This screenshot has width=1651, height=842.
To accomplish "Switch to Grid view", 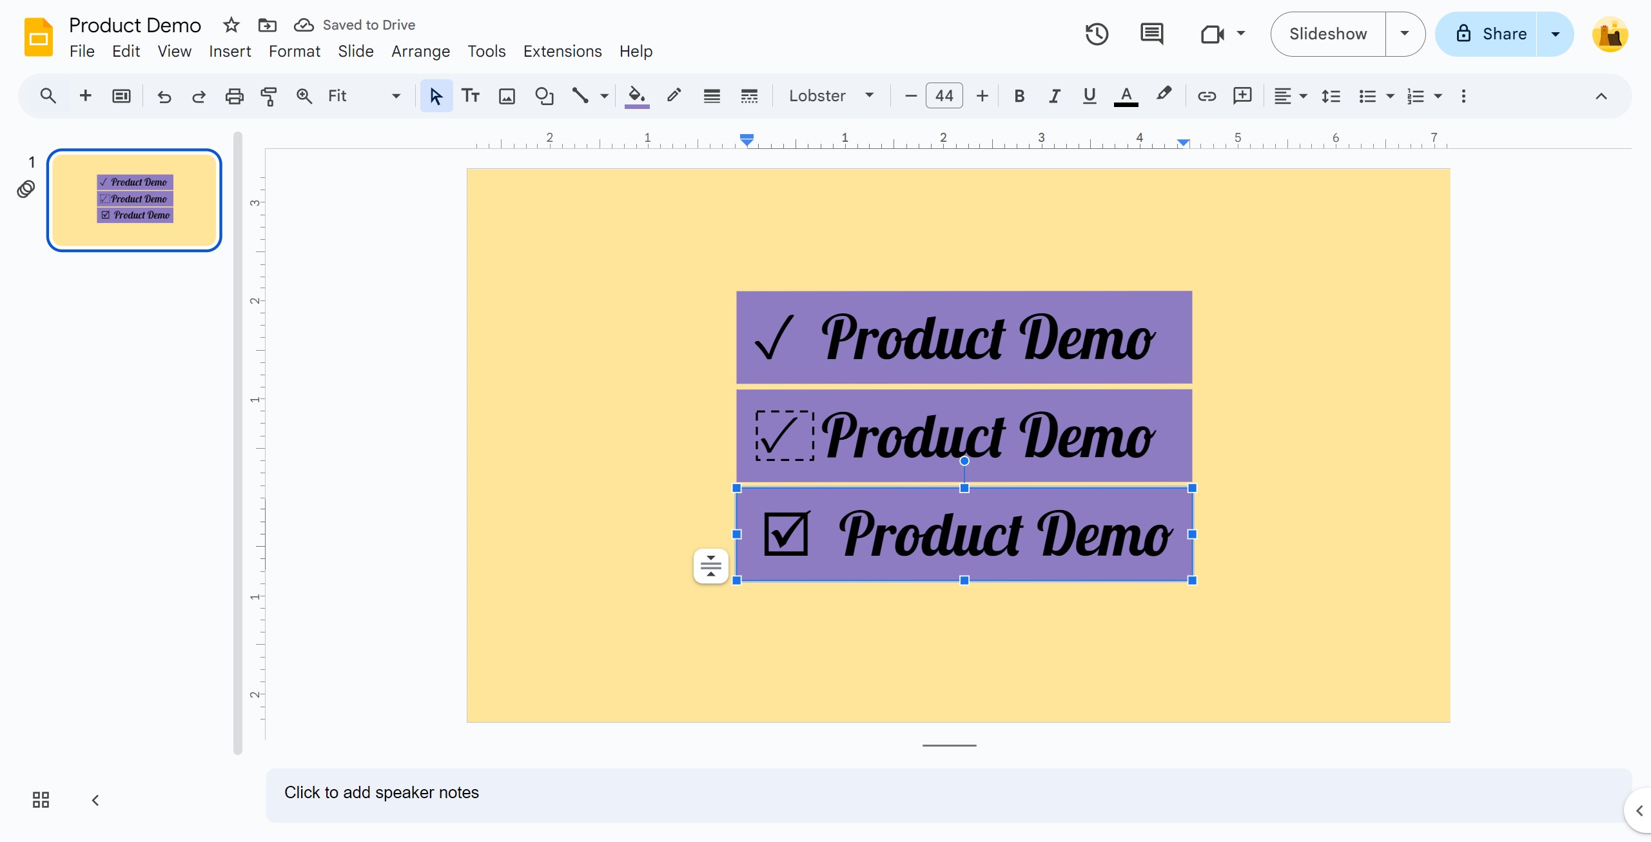I will tap(41, 800).
